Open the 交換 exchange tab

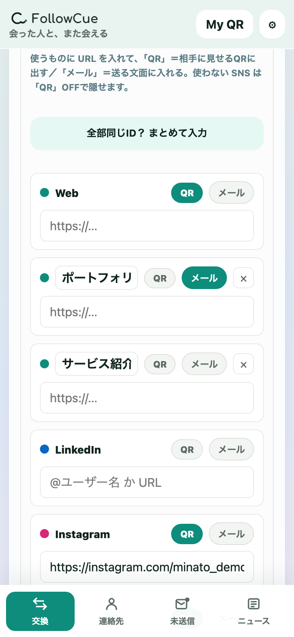point(40,611)
